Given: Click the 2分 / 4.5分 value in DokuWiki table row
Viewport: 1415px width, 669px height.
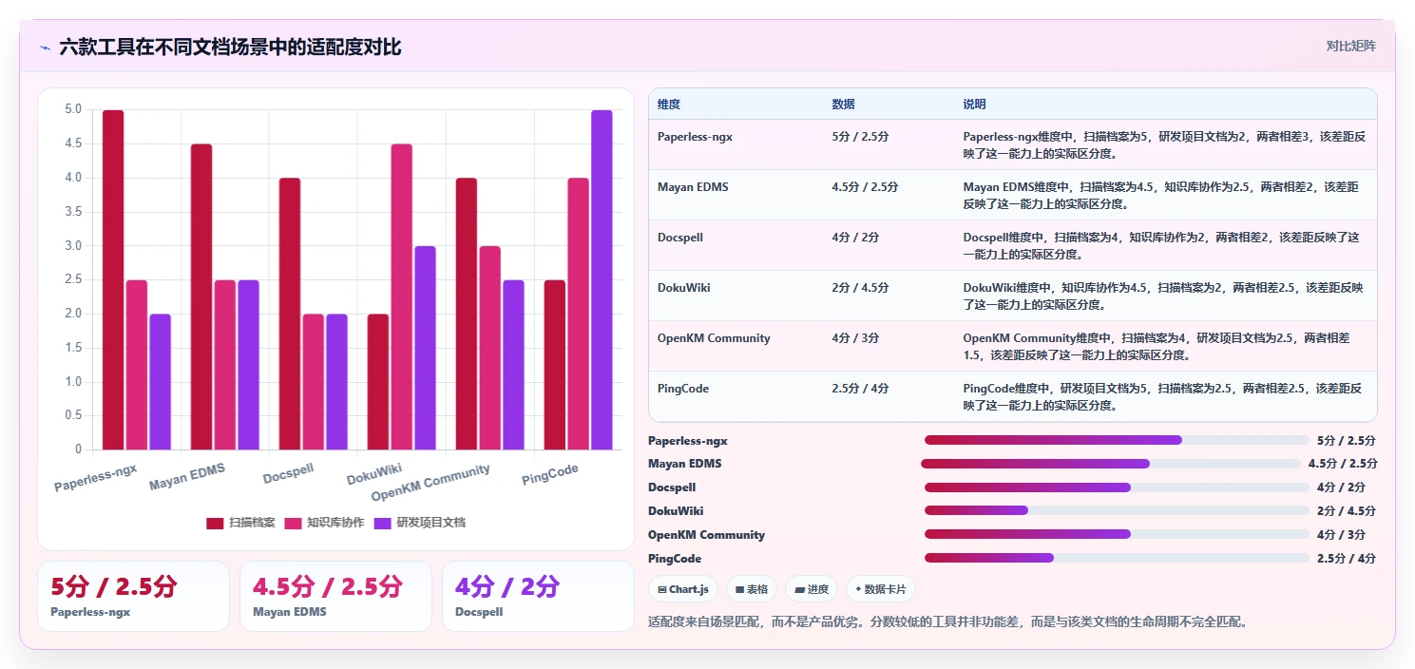Looking at the screenshot, I should pos(861,288).
